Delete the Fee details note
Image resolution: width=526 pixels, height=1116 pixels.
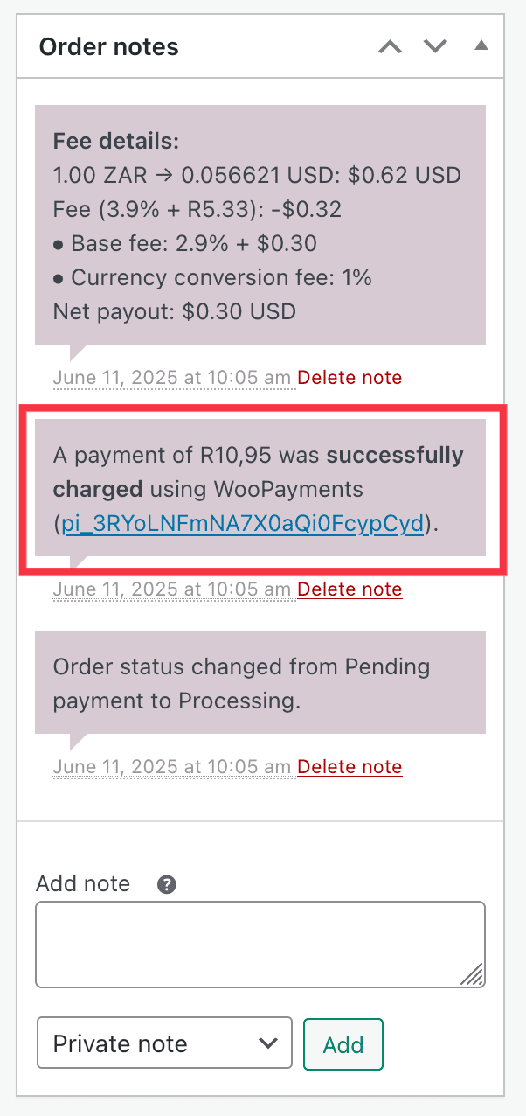pos(350,377)
